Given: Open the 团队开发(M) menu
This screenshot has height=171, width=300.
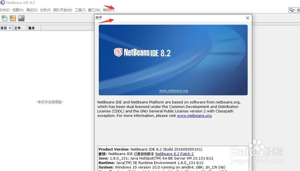Looking at the screenshot, I should point(63,10).
